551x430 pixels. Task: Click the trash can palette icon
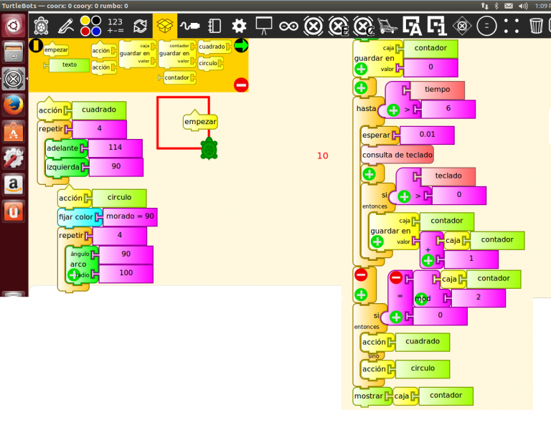[x=536, y=26]
